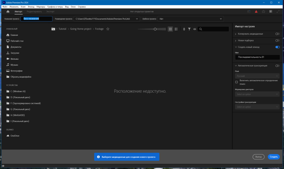284x169 pixels.
Task: Click the Название проекта name field
Action: tap(36, 19)
